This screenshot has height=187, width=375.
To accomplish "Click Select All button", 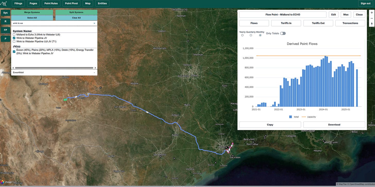I will [x=32, y=18].
